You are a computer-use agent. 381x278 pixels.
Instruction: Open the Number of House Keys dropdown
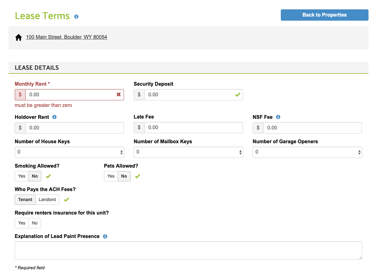click(69, 152)
